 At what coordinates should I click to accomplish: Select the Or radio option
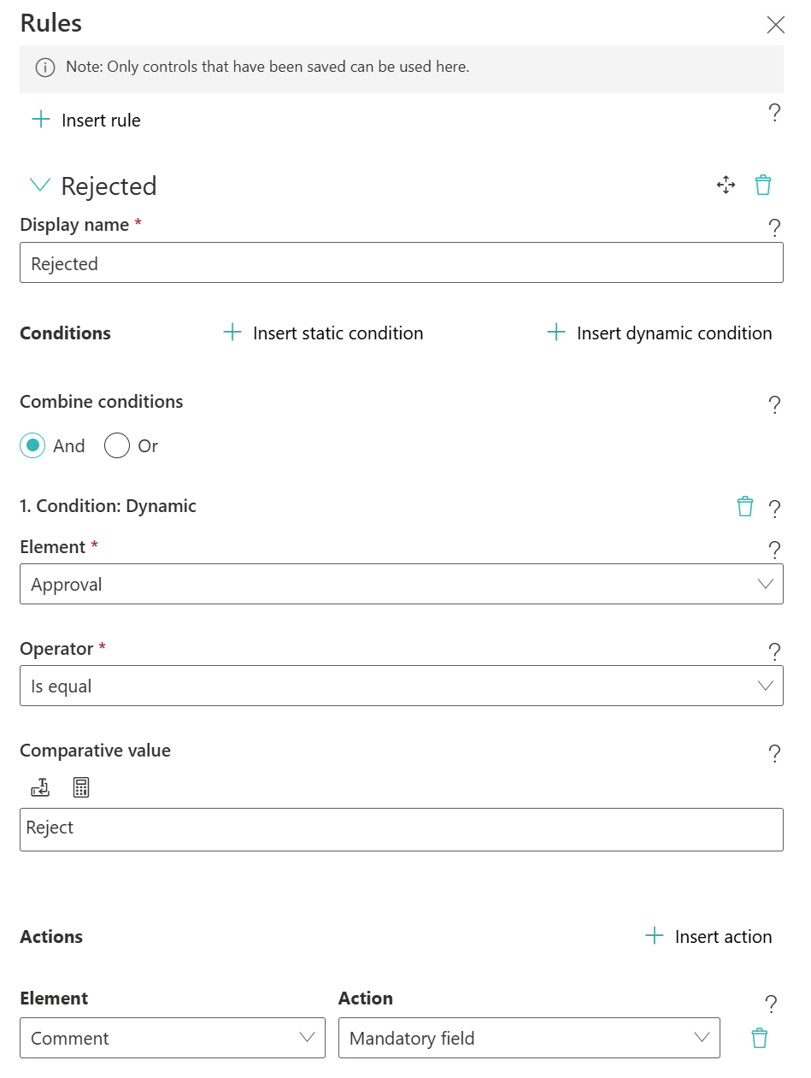(x=117, y=445)
